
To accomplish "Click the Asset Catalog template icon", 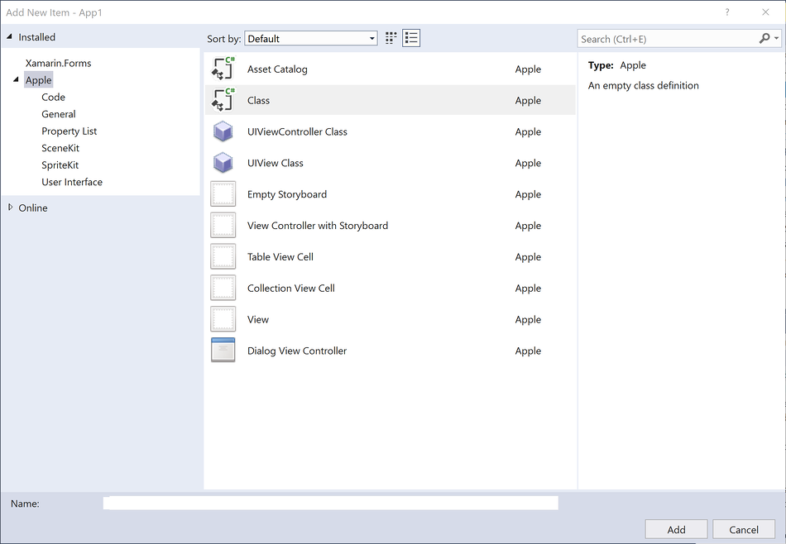I will (x=223, y=69).
